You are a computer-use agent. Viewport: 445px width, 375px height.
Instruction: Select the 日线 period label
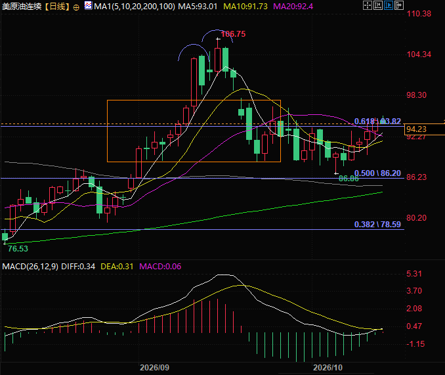pyautogui.click(x=57, y=7)
